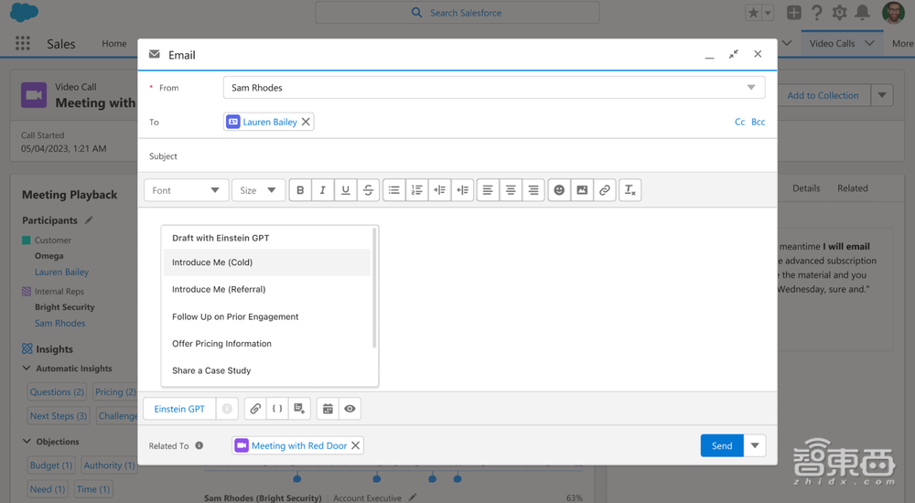The width and height of the screenshot is (915, 503).
Task: Apply underline formatting
Action: point(346,190)
